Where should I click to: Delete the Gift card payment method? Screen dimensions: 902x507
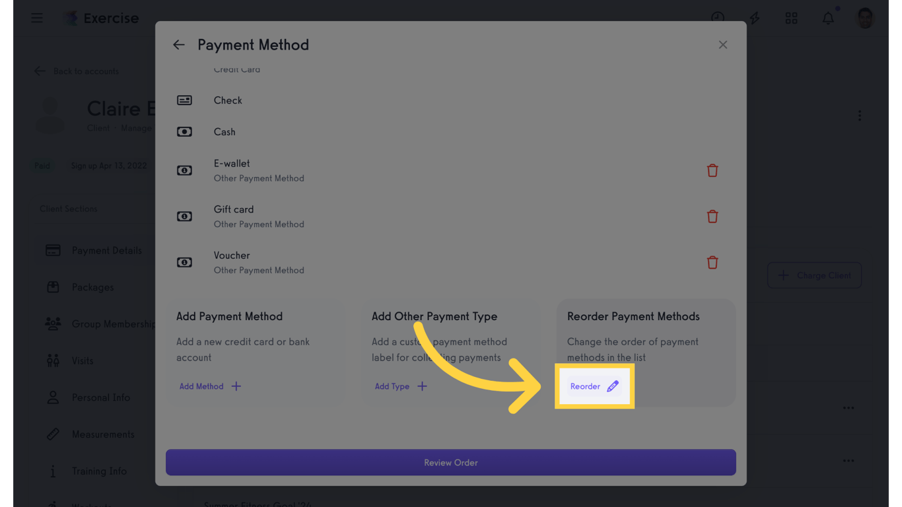[712, 217]
